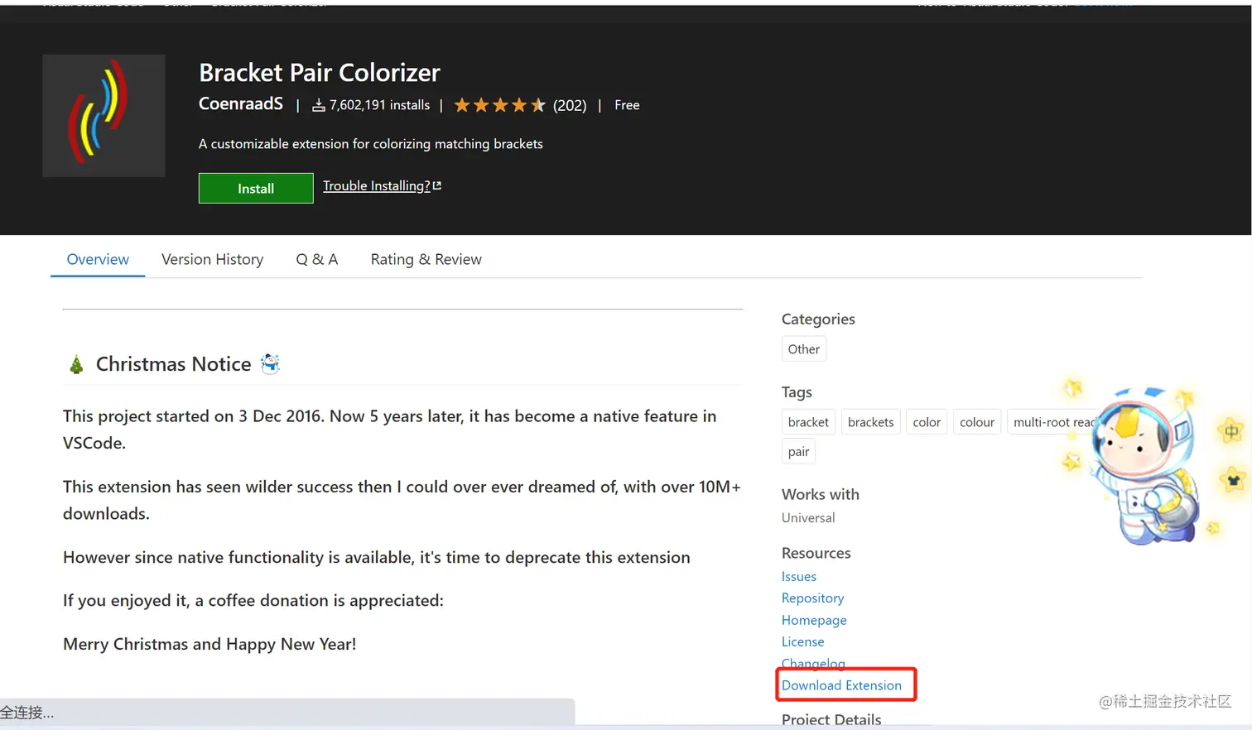Click the '7,602,191 installs' text

coord(380,105)
